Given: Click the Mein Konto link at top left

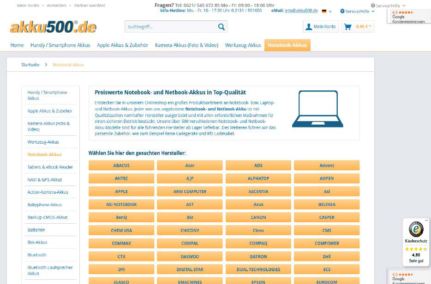Looking at the screenshot, I should click(28, 6).
